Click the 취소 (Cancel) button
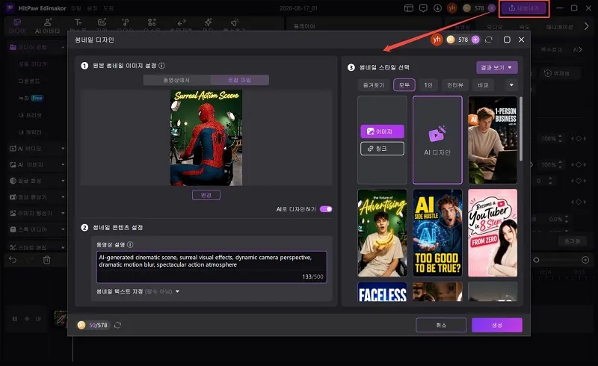Image resolution: width=598 pixels, height=366 pixels. 441,325
